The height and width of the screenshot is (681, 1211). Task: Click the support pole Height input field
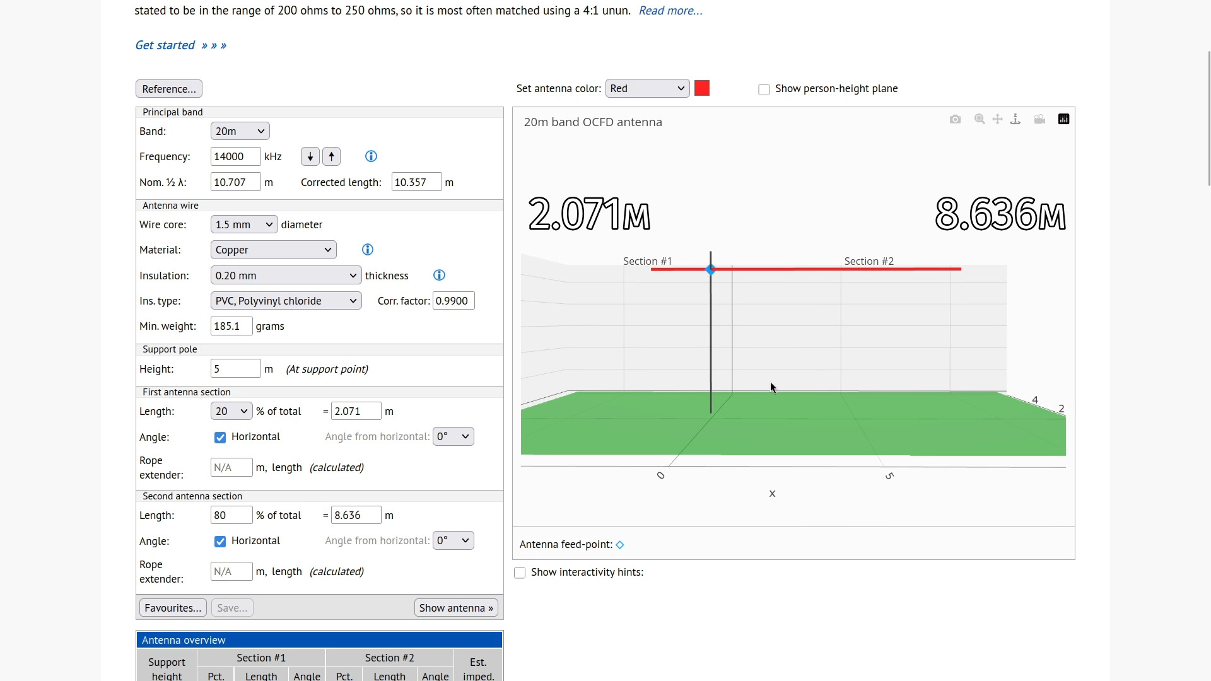[x=235, y=369]
